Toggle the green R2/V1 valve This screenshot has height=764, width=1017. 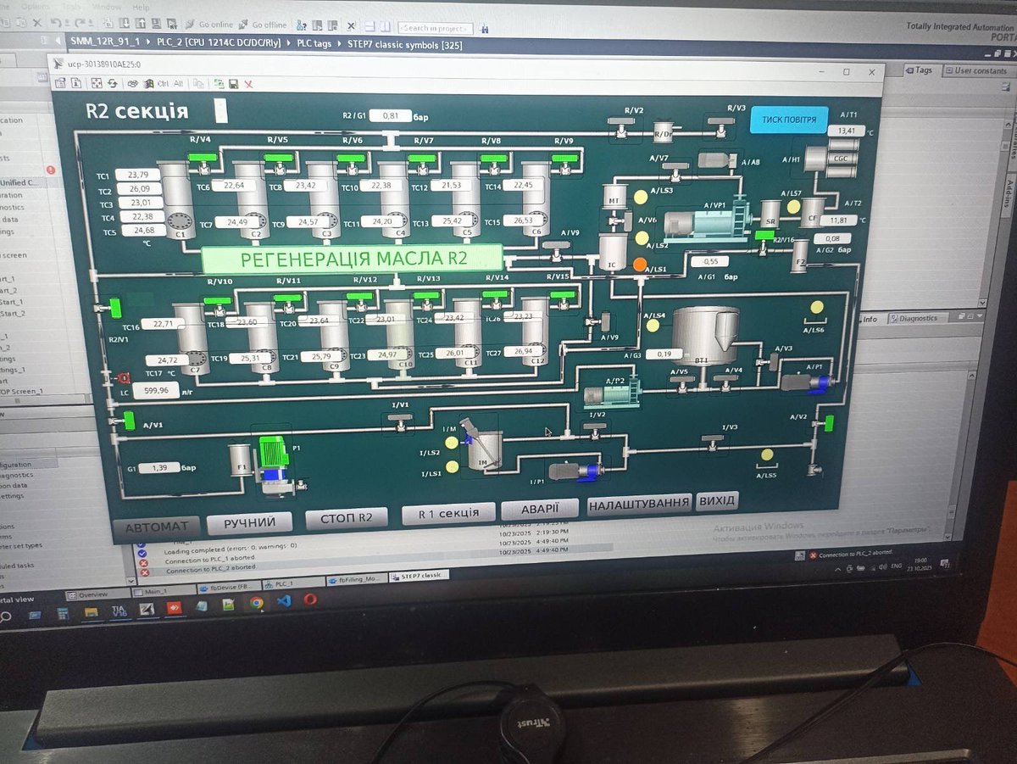click(115, 307)
